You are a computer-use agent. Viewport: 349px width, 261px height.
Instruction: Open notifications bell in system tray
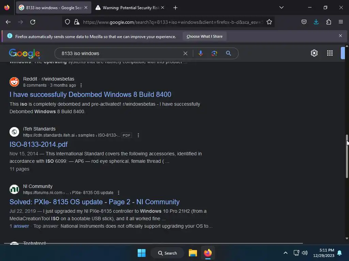(x=340, y=253)
